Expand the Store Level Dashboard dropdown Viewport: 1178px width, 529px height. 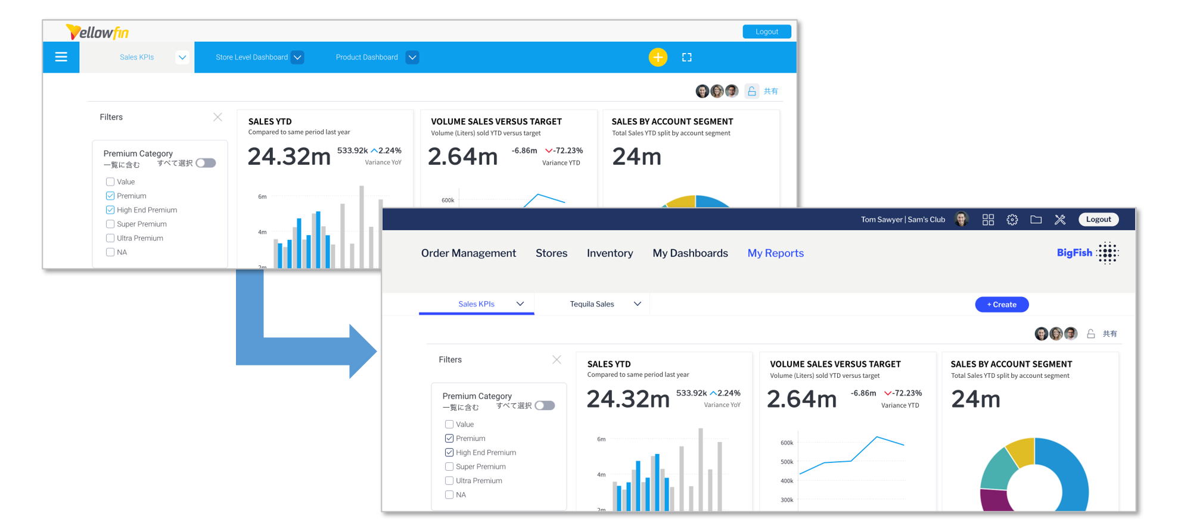[x=297, y=58]
